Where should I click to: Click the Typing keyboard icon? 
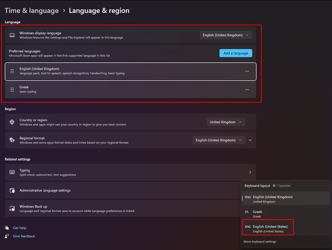(x=12, y=172)
